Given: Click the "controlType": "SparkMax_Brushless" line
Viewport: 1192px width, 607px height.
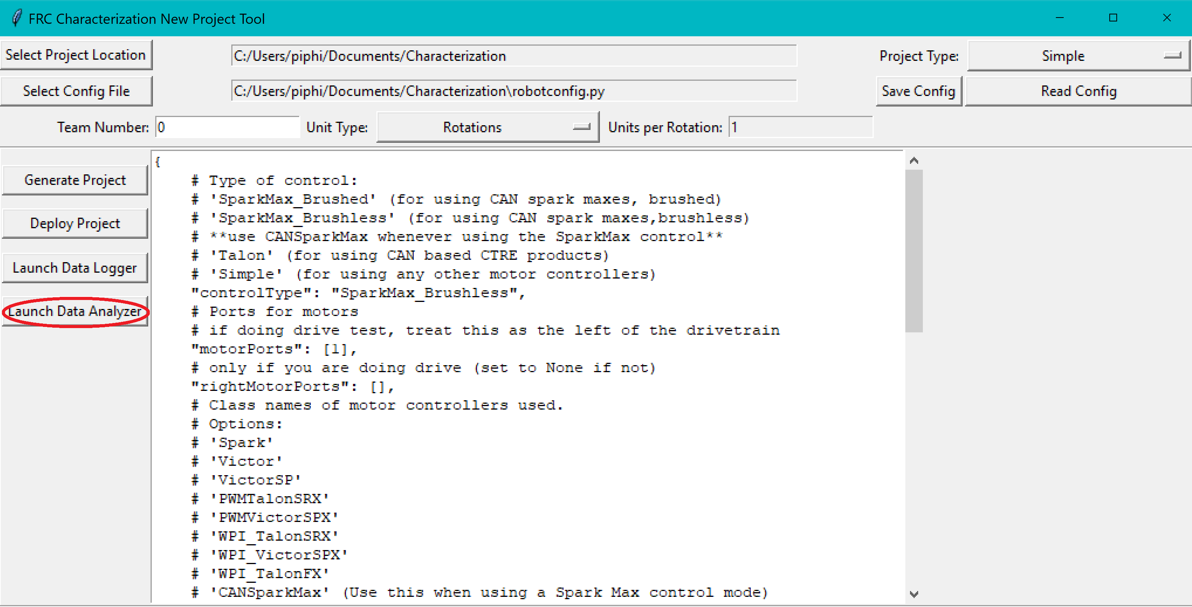Looking at the screenshot, I should [x=358, y=293].
